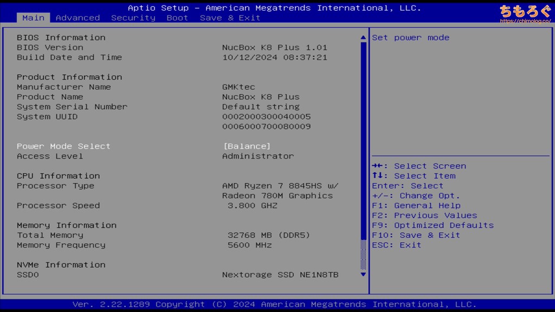Screen dimensions: 555x312
Task: Click the System Serial Number label
Action: 72,107
